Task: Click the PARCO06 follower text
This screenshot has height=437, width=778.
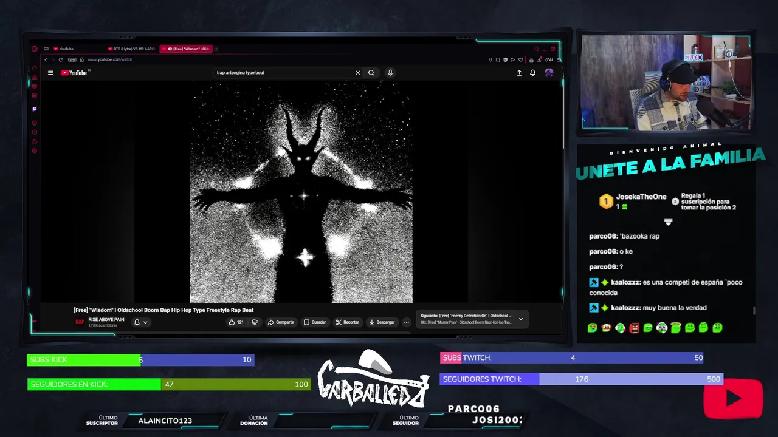Action: (x=473, y=409)
